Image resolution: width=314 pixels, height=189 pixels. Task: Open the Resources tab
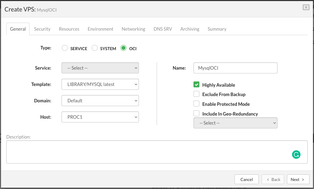[x=69, y=29]
